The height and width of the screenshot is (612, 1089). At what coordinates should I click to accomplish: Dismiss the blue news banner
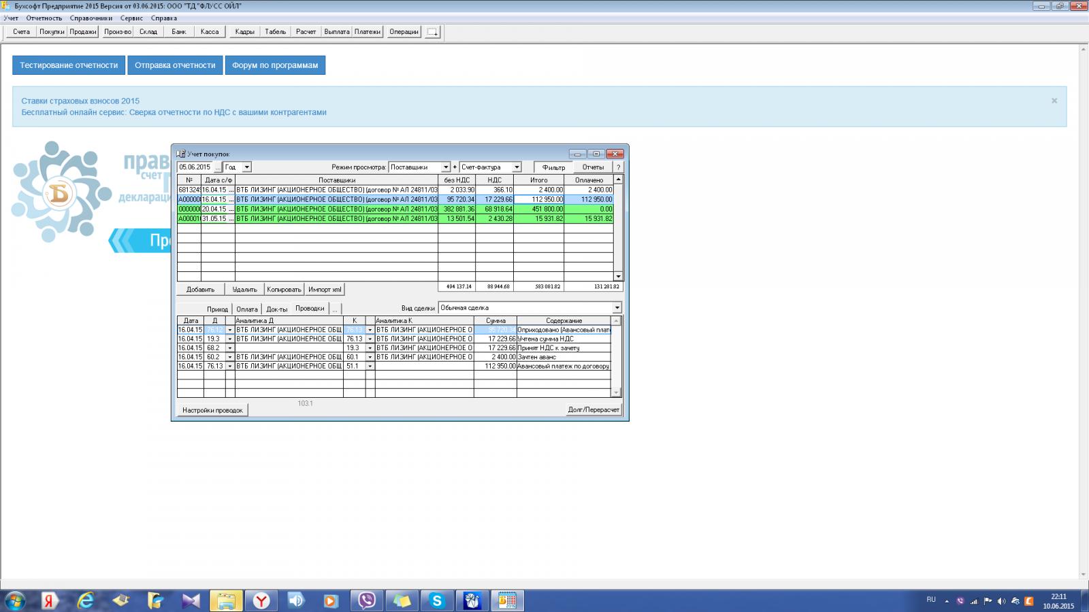coord(1054,101)
